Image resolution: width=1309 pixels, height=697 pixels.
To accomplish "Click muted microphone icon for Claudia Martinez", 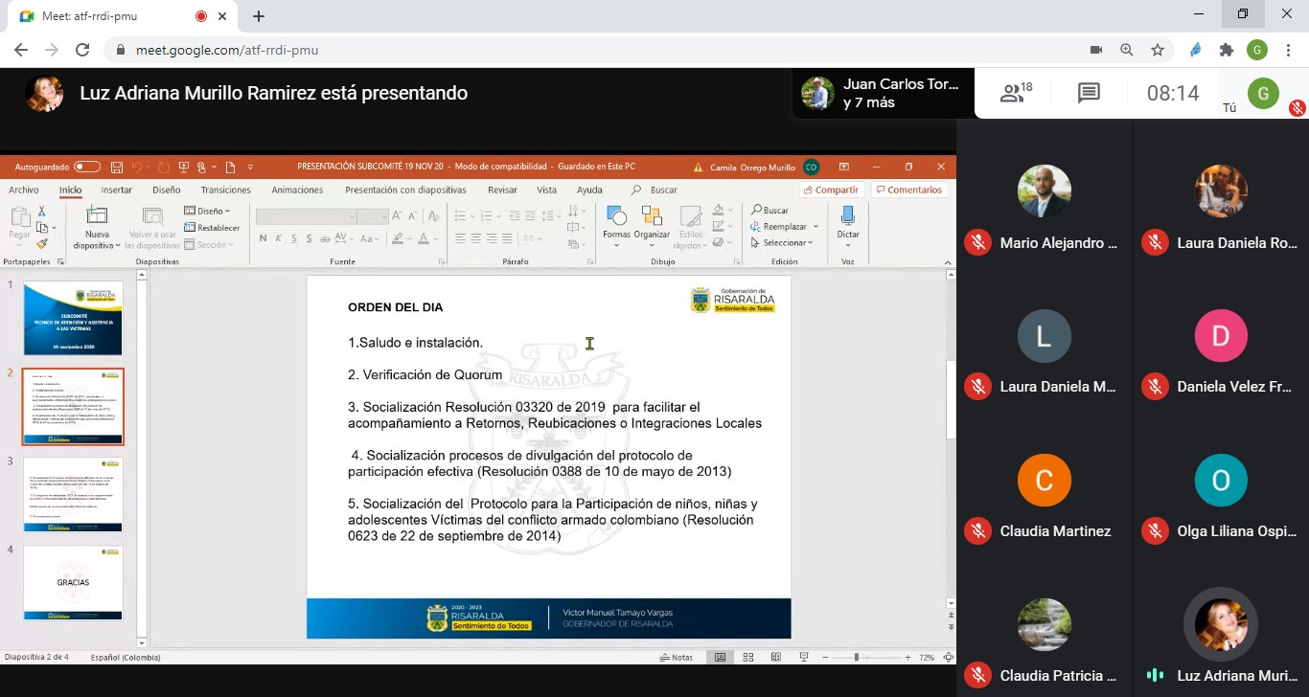I will click(x=977, y=530).
